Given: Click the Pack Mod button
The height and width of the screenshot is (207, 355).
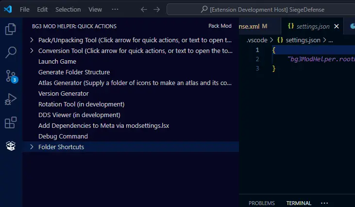Looking at the screenshot, I should (x=220, y=26).
